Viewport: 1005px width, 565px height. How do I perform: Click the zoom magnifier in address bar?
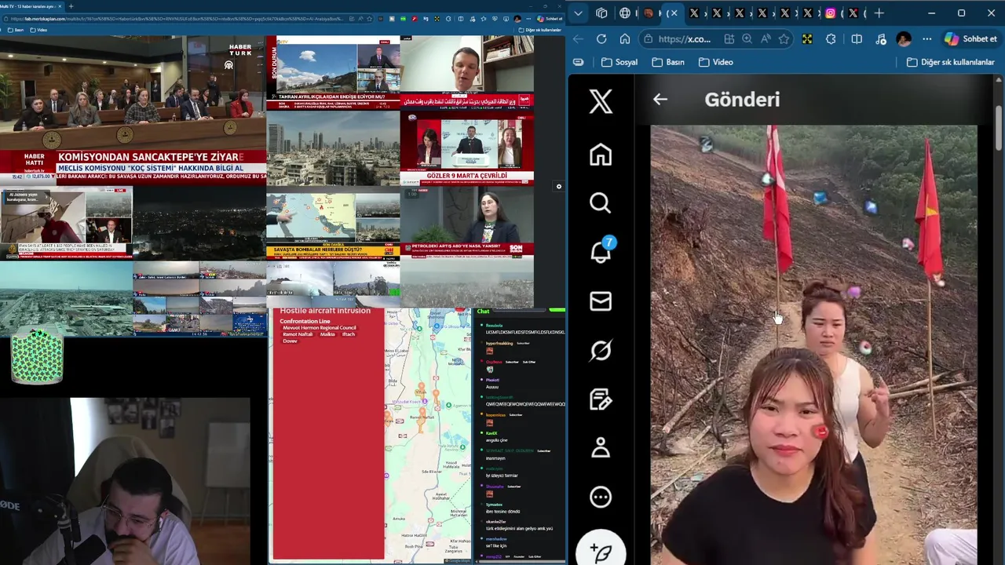747,39
